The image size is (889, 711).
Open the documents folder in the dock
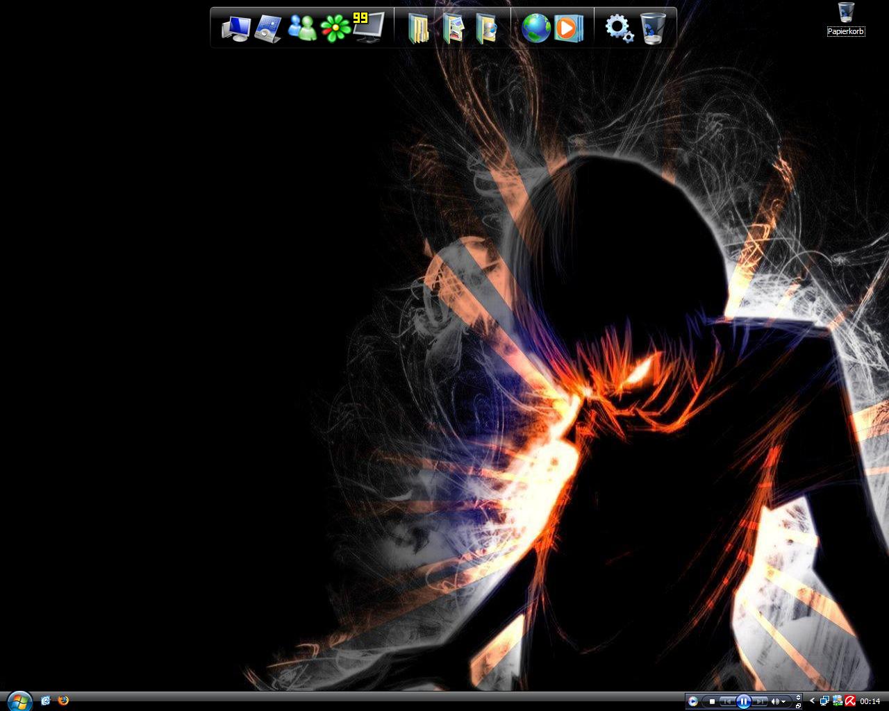[419, 28]
